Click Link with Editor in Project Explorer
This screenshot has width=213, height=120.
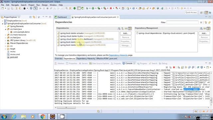click(34, 17)
